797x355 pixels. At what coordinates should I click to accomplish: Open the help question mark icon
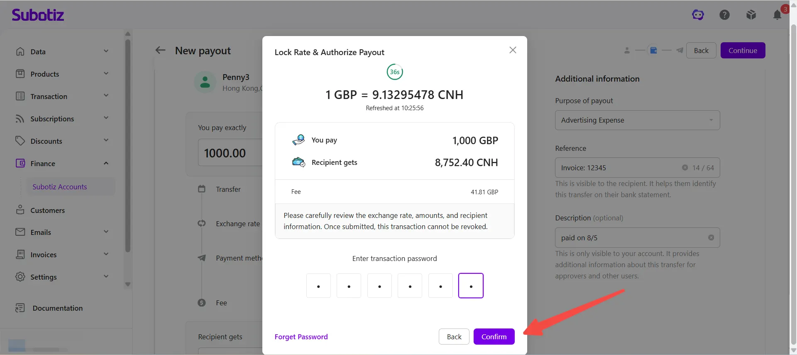tap(724, 15)
